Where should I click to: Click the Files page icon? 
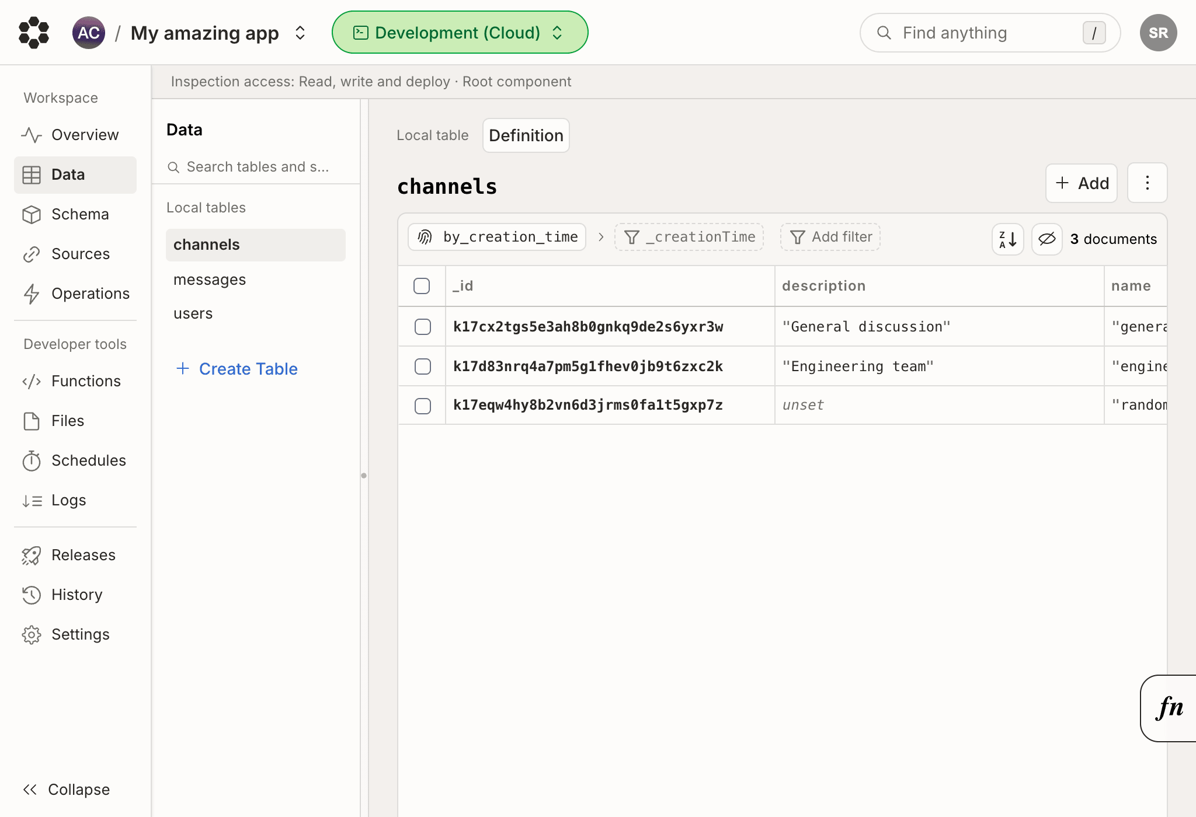tap(32, 421)
